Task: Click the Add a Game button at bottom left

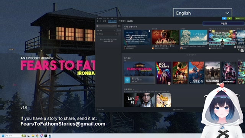Action: (101, 110)
